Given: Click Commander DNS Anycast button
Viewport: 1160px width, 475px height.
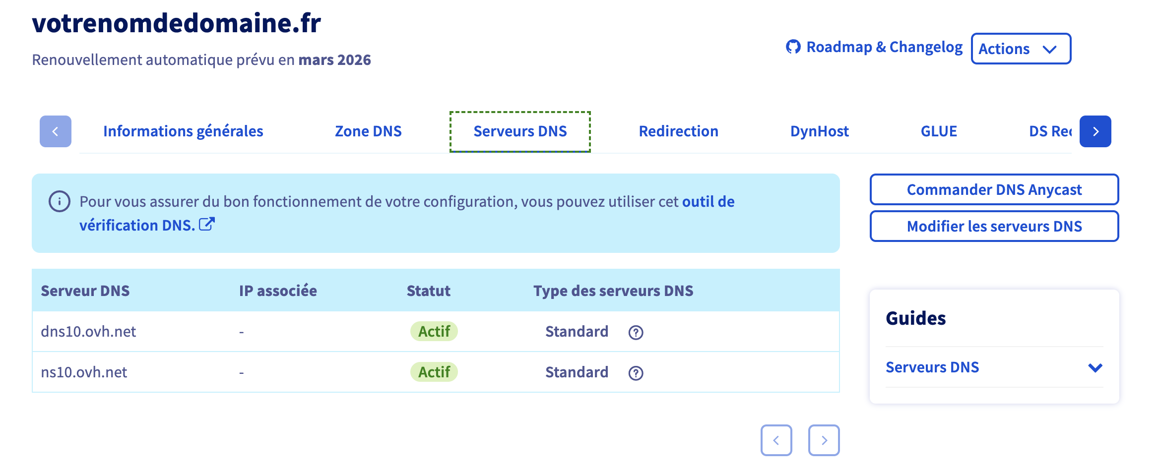Looking at the screenshot, I should [x=994, y=189].
